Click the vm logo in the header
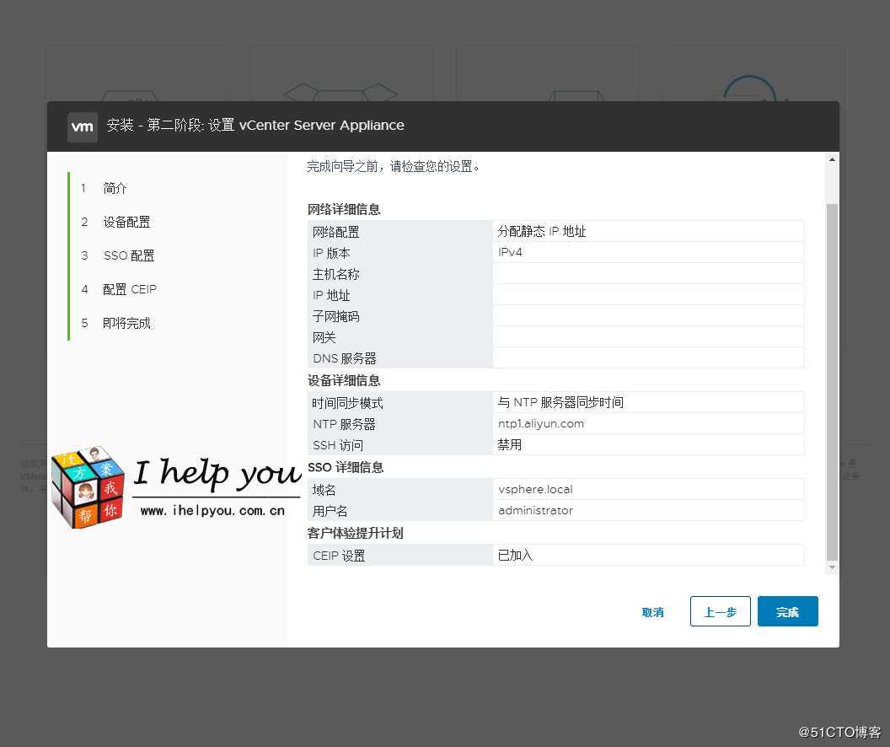890x747 pixels. click(x=83, y=126)
